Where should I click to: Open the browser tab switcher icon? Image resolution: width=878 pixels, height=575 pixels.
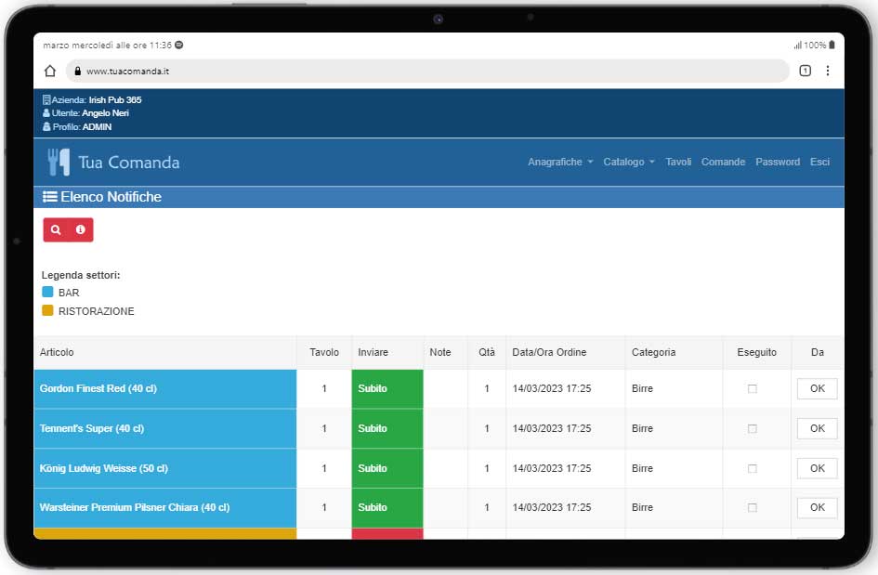tap(805, 71)
